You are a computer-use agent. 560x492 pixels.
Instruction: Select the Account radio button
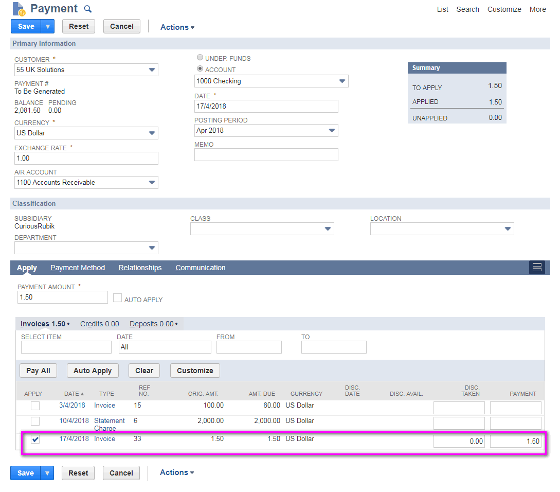200,69
